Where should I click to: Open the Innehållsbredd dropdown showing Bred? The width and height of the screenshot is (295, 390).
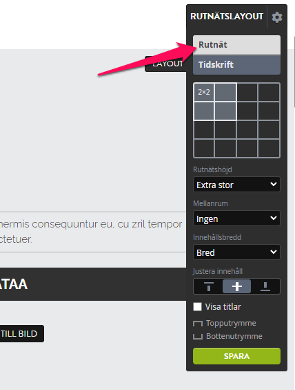[236, 252]
